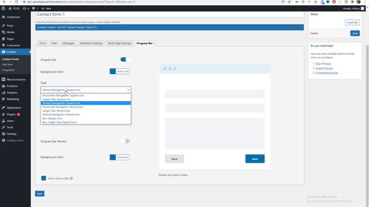The image size is (369, 207).
Task: Choose Vertical Navigation, Round Icon option
Action: (86, 114)
